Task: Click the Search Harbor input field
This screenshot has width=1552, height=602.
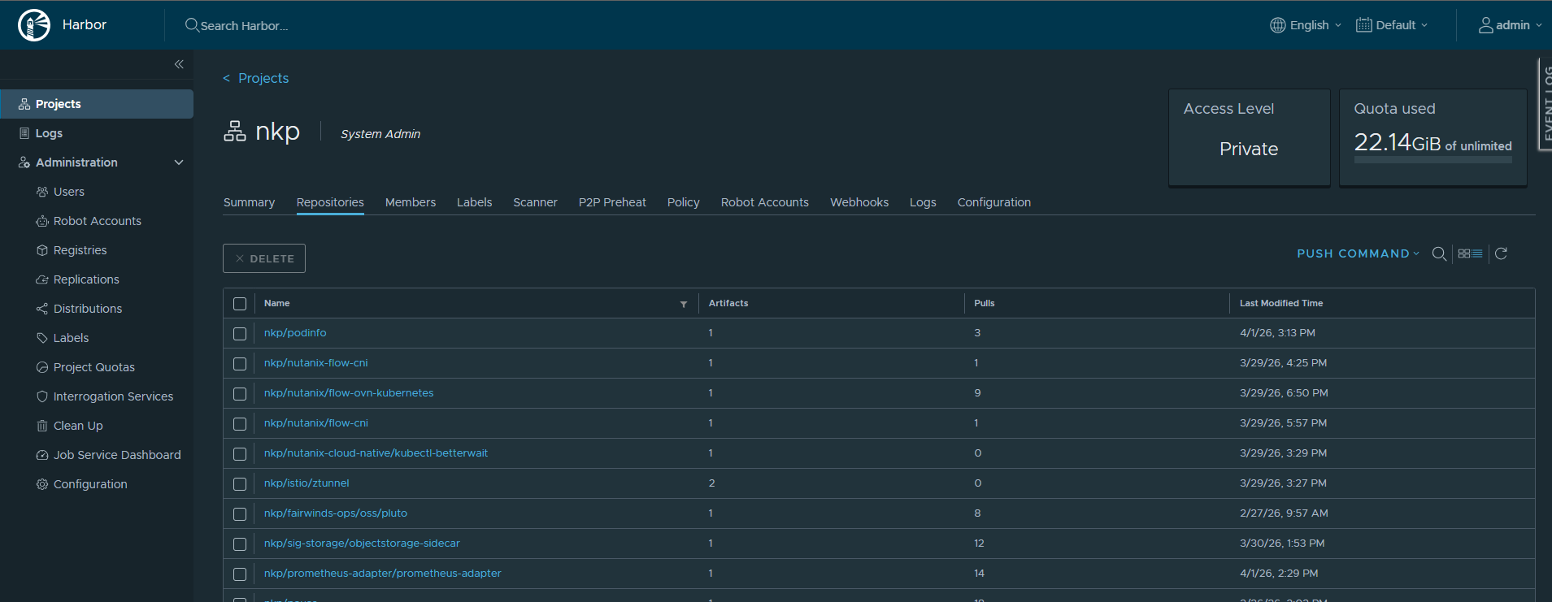Action: [x=245, y=25]
